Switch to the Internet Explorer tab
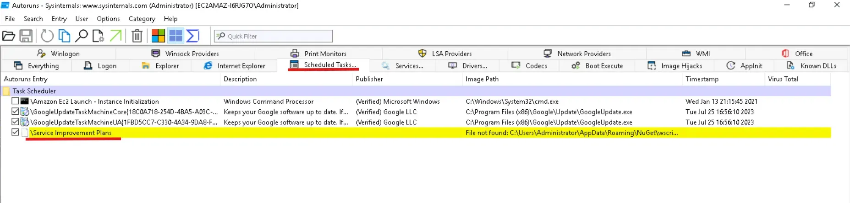This screenshot has height=203, width=850. pos(234,66)
